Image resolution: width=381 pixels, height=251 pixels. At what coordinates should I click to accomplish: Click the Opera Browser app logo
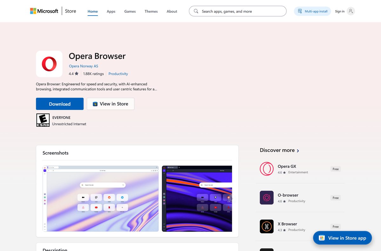coord(49,64)
